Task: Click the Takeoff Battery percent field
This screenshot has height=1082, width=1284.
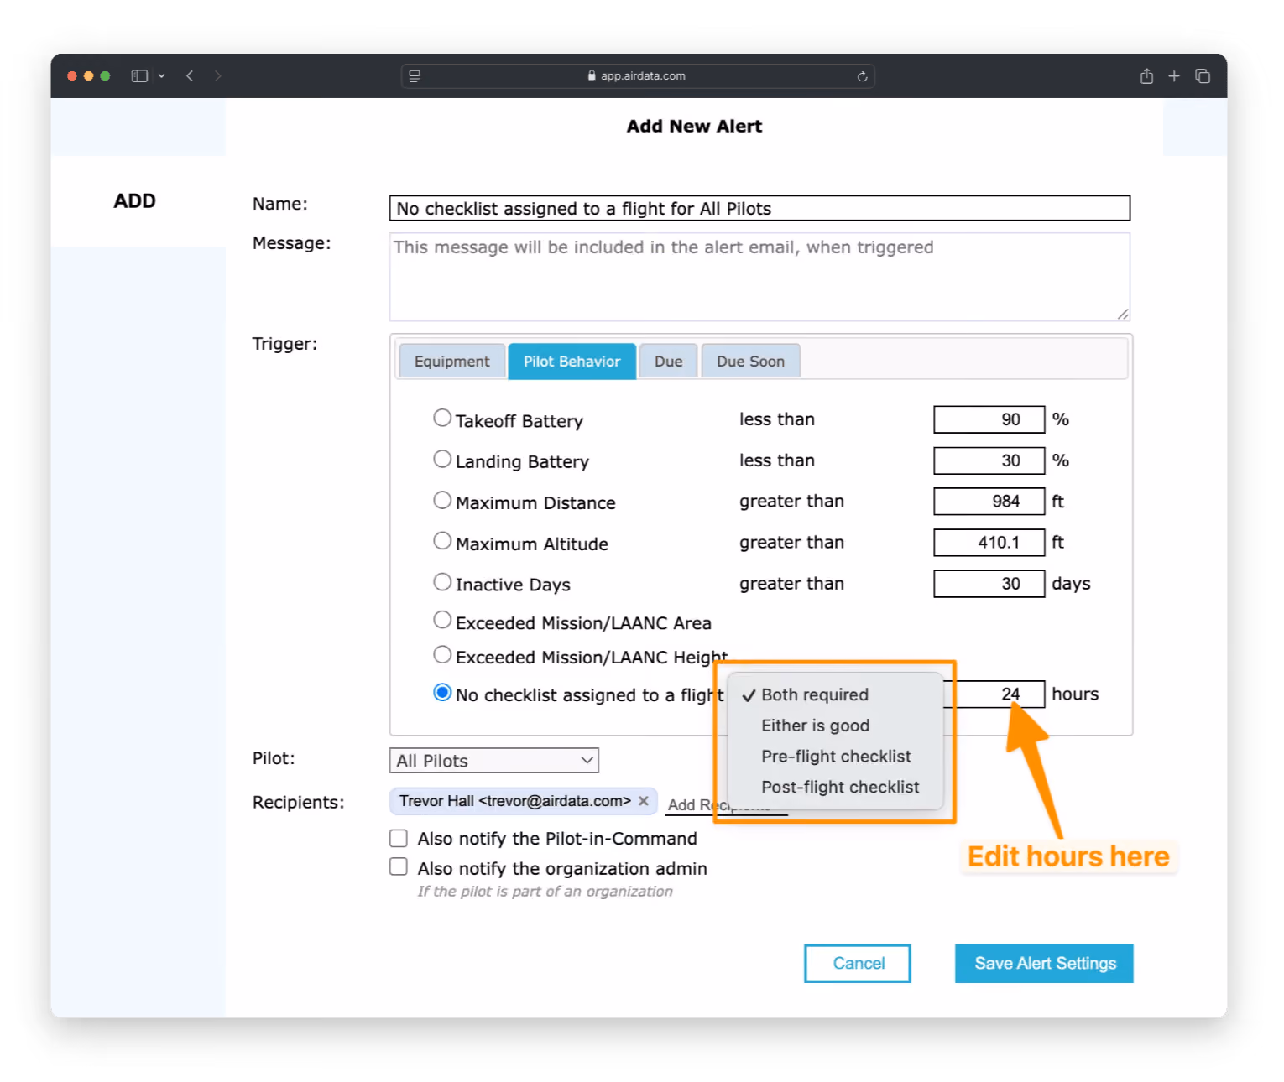Action: coord(989,419)
